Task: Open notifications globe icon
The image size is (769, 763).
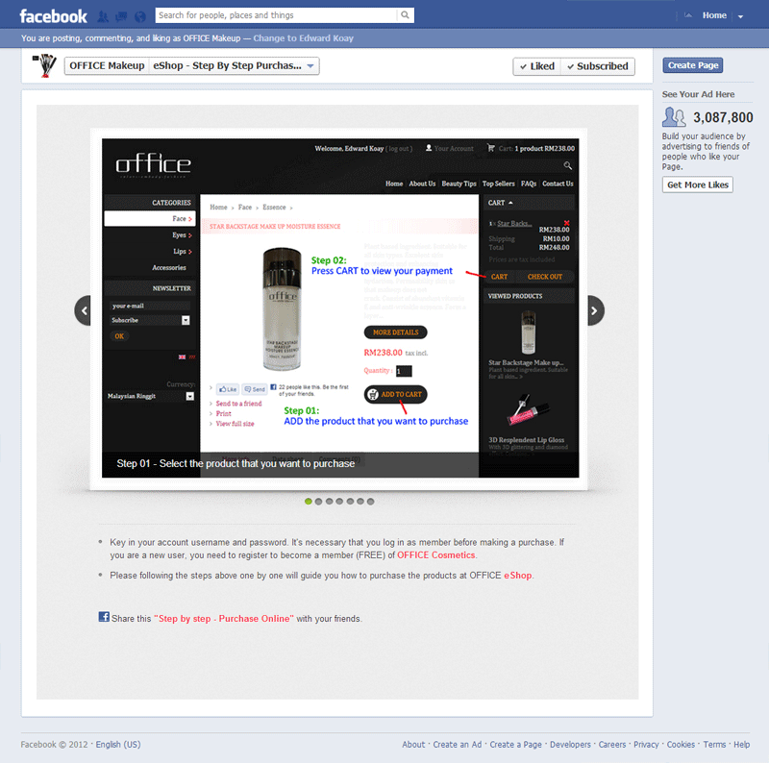Action: point(140,16)
